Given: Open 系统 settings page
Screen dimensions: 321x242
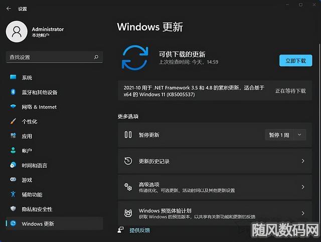Looking at the screenshot, I should coord(55,77).
